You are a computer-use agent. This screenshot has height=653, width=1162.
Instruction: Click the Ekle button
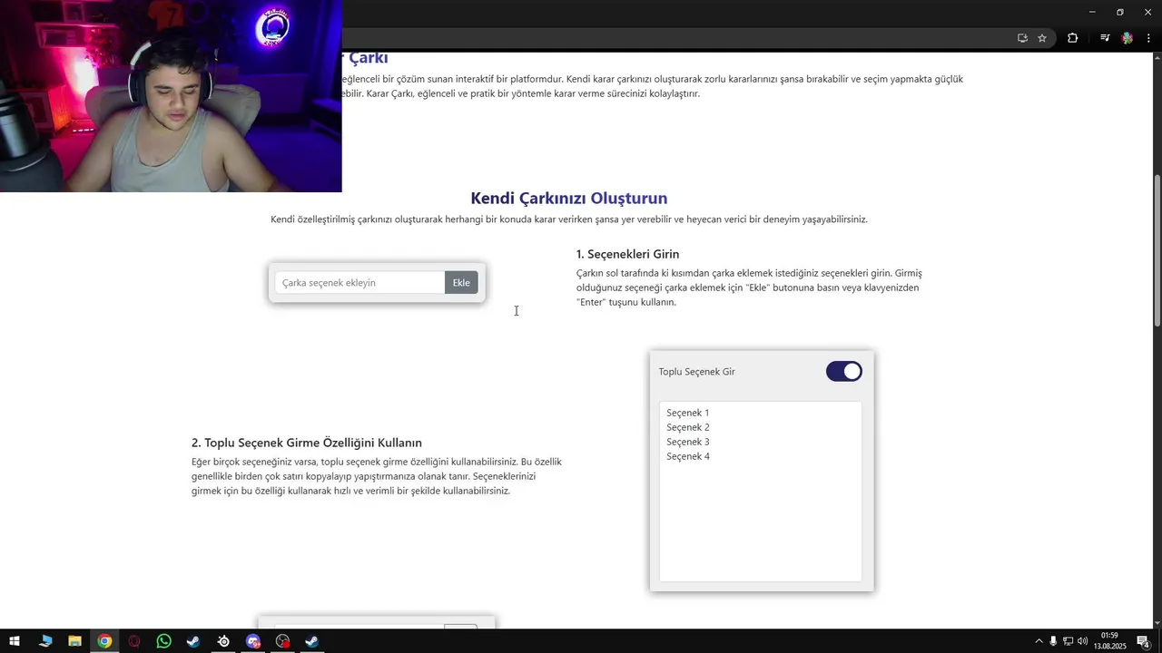point(461,283)
